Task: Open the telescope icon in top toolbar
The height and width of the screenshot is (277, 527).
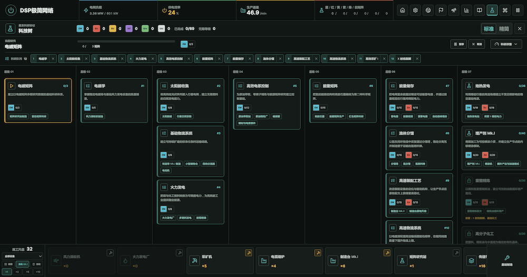Action: (x=453, y=11)
